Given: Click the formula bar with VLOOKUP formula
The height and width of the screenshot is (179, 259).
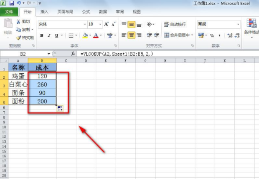Looking at the screenshot, I should pos(168,54).
